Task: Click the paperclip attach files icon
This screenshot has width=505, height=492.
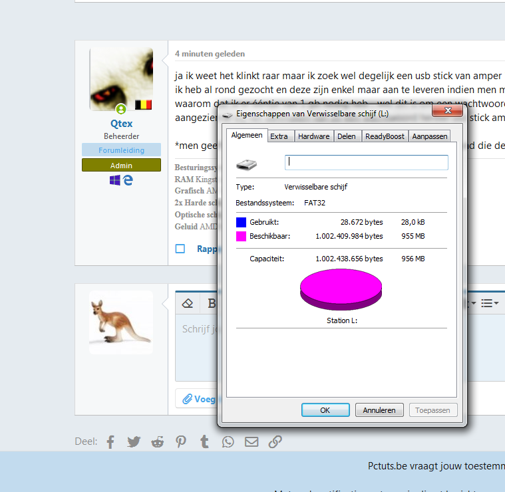Action: tap(187, 399)
